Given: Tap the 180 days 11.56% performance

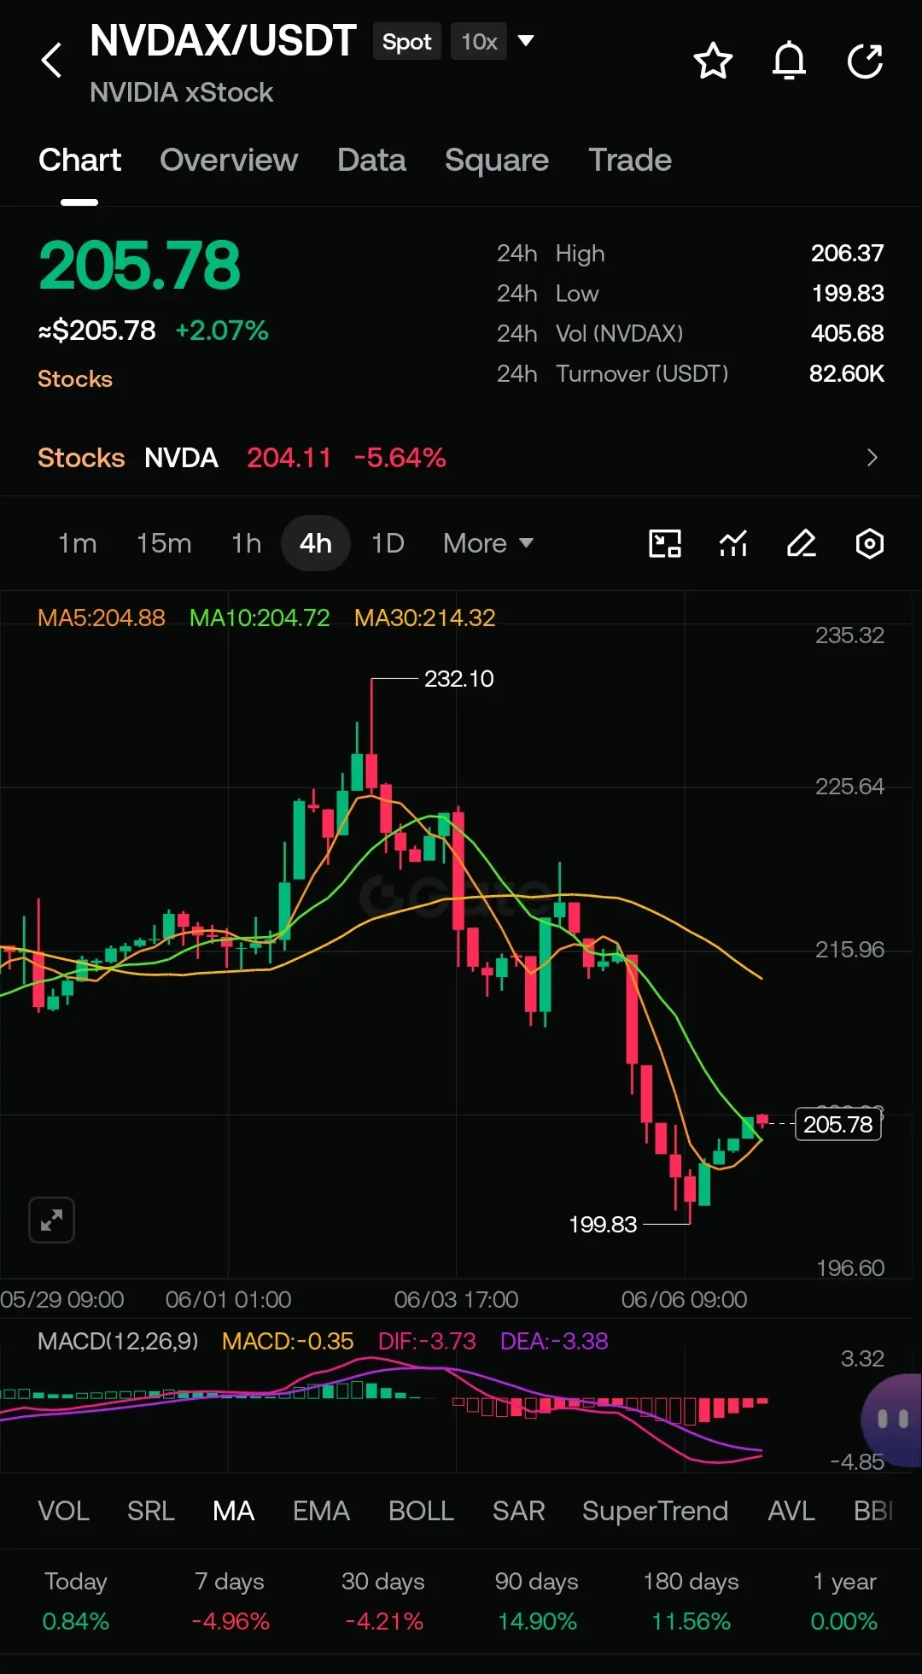Looking at the screenshot, I should pos(691,1601).
